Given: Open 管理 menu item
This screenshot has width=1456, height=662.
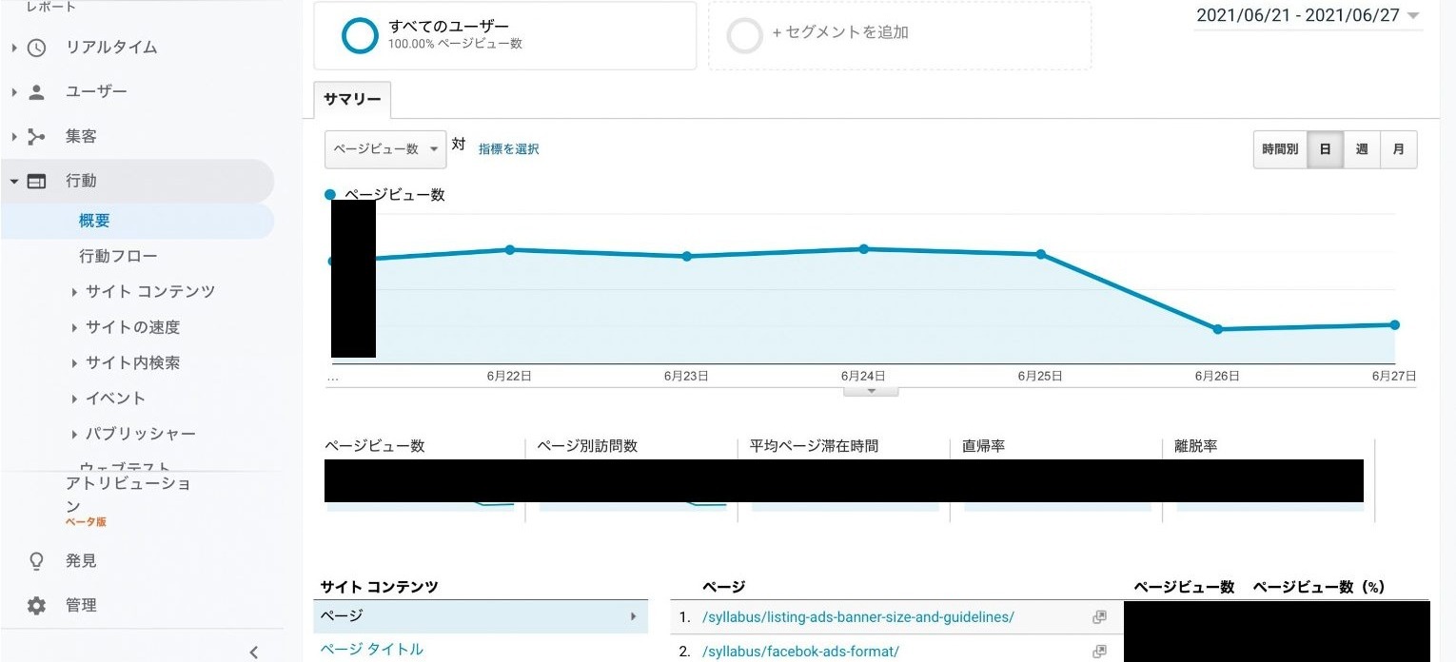Looking at the screenshot, I should [x=81, y=606].
